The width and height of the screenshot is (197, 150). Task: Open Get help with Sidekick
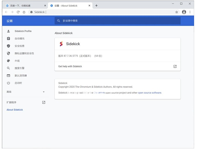point(118,66)
